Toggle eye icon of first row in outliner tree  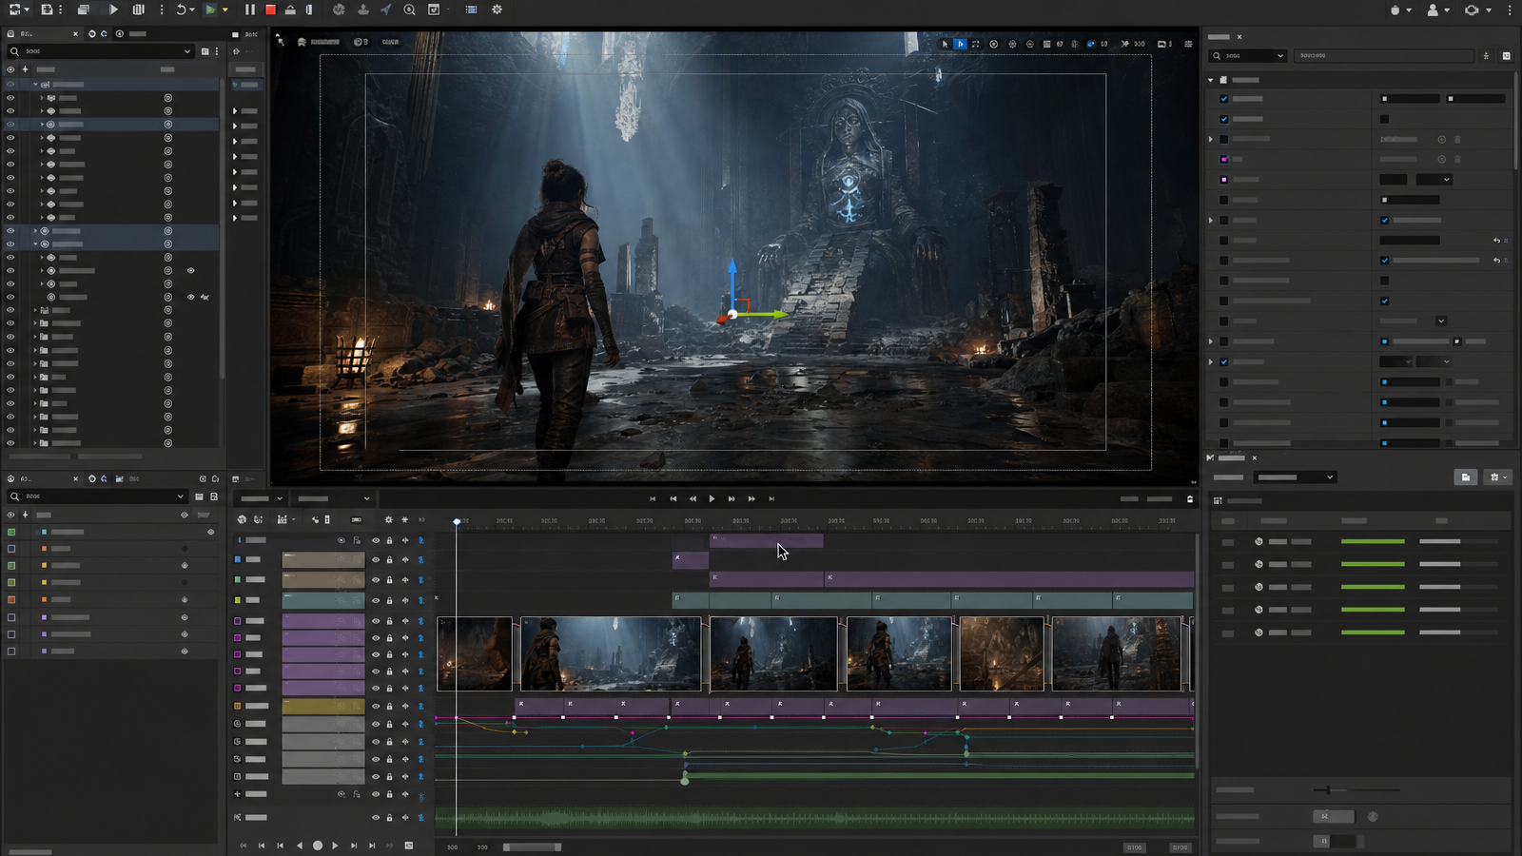coord(10,85)
